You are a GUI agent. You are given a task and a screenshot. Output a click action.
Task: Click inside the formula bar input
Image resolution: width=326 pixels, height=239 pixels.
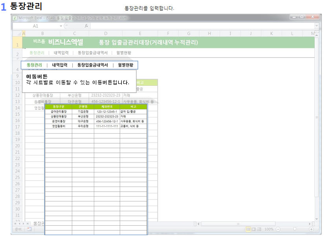click(x=203, y=26)
